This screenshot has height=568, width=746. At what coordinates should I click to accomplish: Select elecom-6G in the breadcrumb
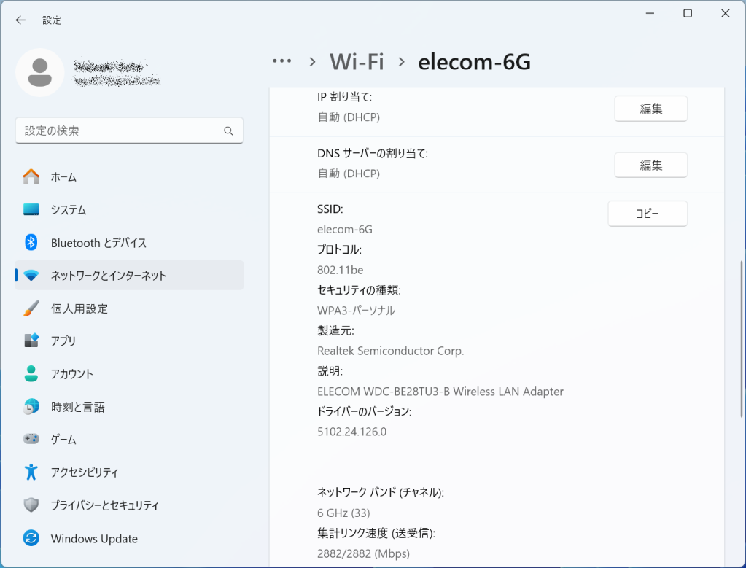tap(473, 62)
